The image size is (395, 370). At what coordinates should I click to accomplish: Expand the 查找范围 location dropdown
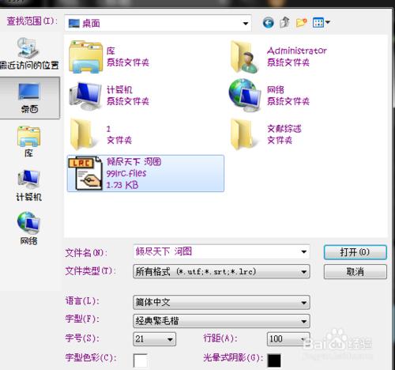coord(246,24)
